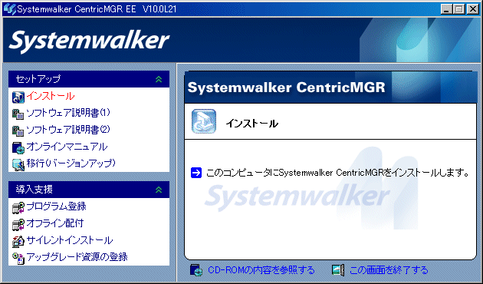The image size is (483, 284).
Task: Click この画面を終了する link
Action: (389, 270)
